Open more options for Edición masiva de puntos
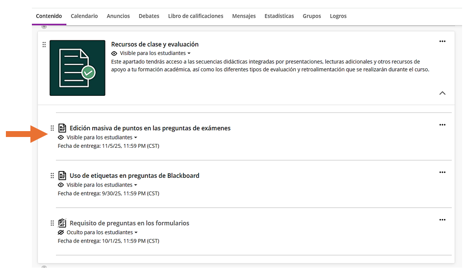Viewport: 467px width, 273px height. [442, 125]
